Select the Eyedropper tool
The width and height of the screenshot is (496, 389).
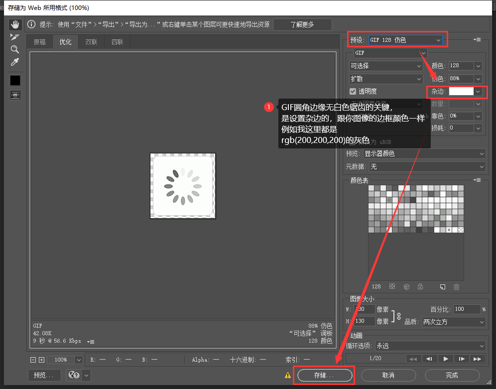[x=15, y=62]
